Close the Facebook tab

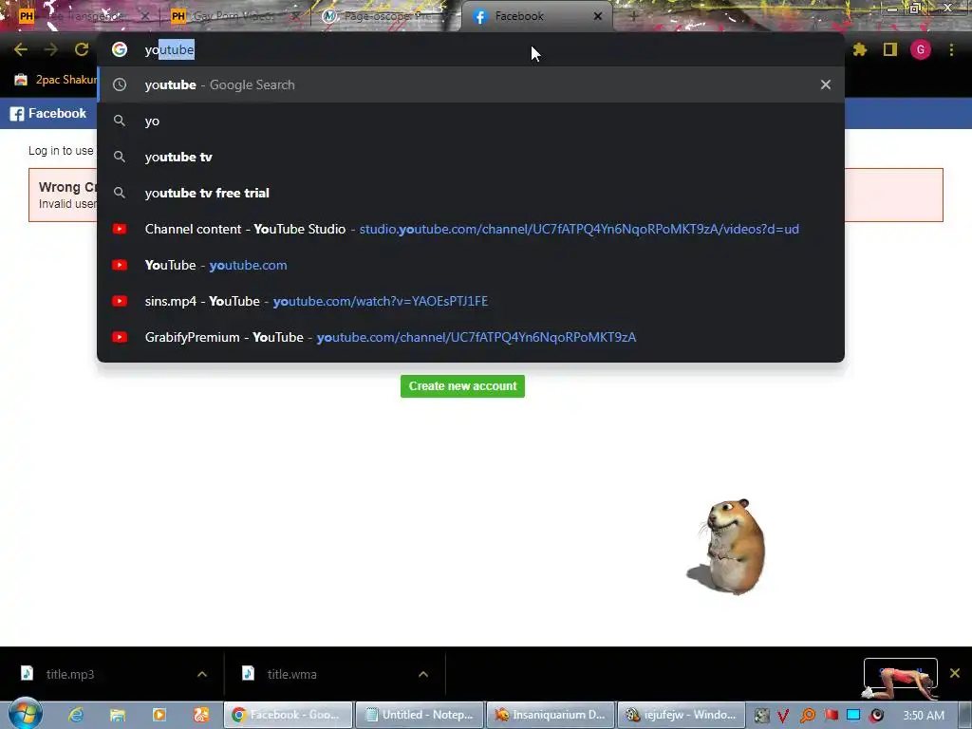(598, 16)
